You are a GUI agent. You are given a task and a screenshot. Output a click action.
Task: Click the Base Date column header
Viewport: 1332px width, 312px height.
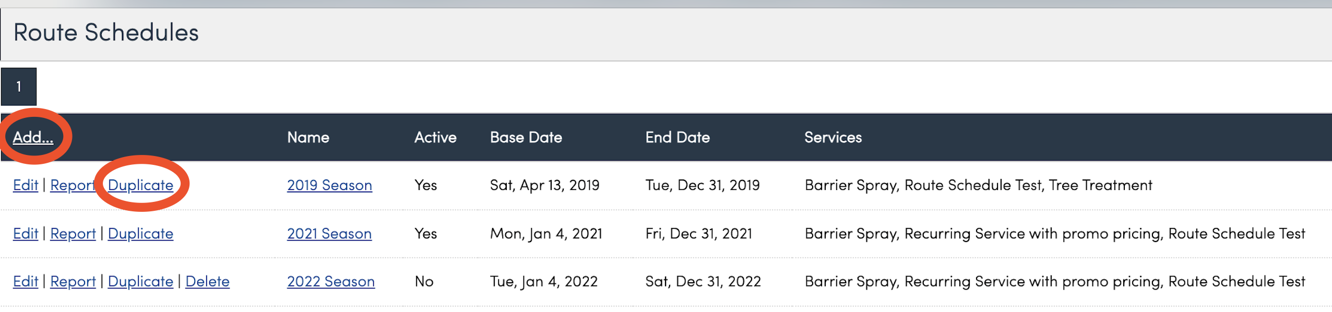(x=526, y=137)
